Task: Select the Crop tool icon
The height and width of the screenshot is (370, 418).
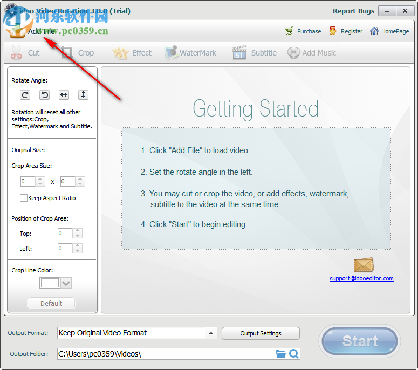Action: point(67,52)
